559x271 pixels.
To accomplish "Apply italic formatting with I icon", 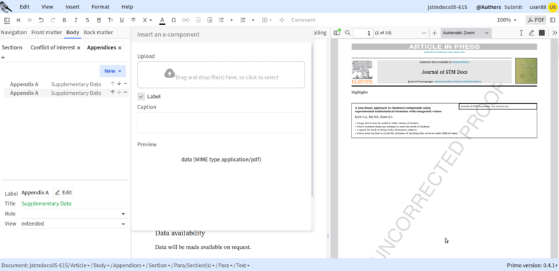I will coord(75,20).
